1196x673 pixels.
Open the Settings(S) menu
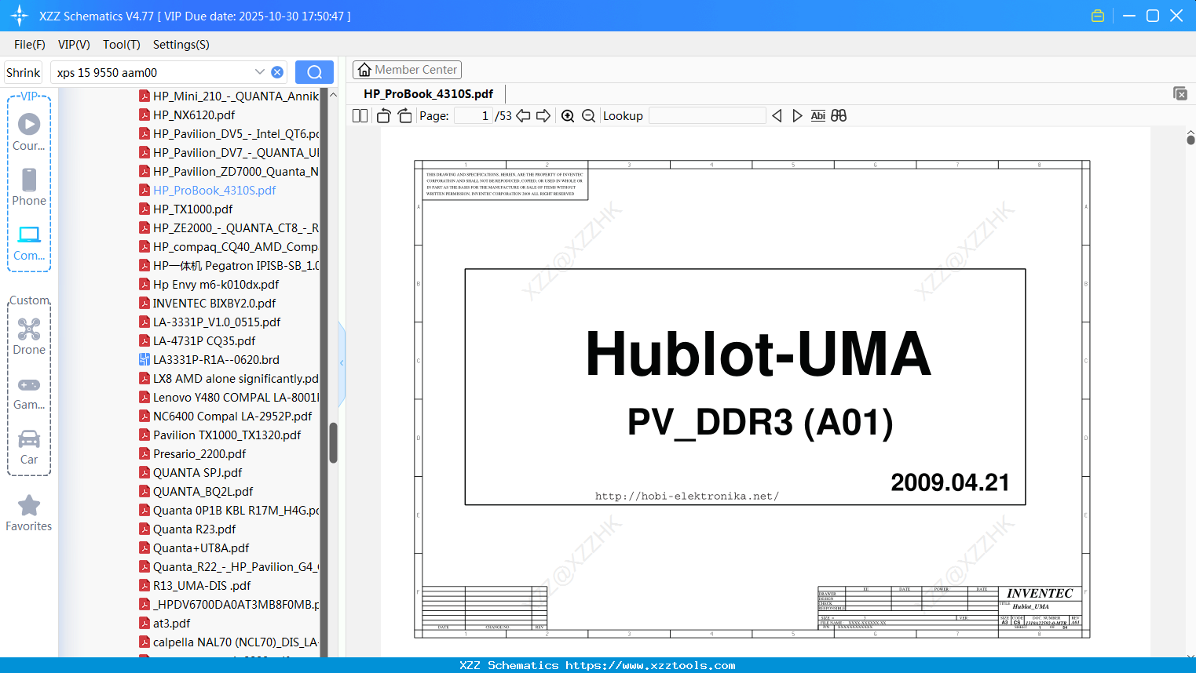pyautogui.click(x=181, y=45)
